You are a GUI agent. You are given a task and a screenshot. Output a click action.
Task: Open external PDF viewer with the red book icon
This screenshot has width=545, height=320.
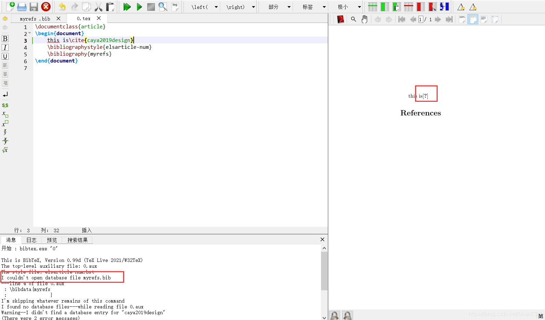coord(341,19)
